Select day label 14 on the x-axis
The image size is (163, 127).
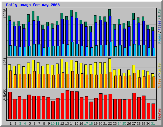tap(72, 124)
